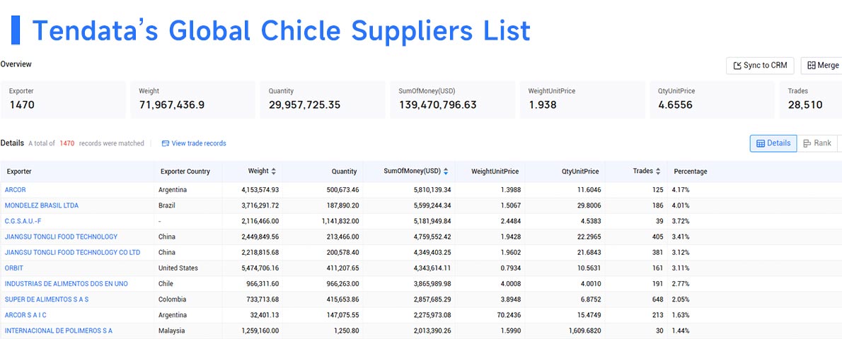This screenshot has height=346, width=842.
Task: Select the Quantity 29,957,725.35 overview card
Action: [x=323, y=100]
